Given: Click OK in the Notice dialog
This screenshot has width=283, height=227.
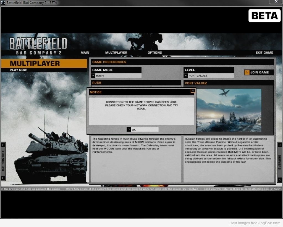Looking at the screenshot, I should click(143, 129).
